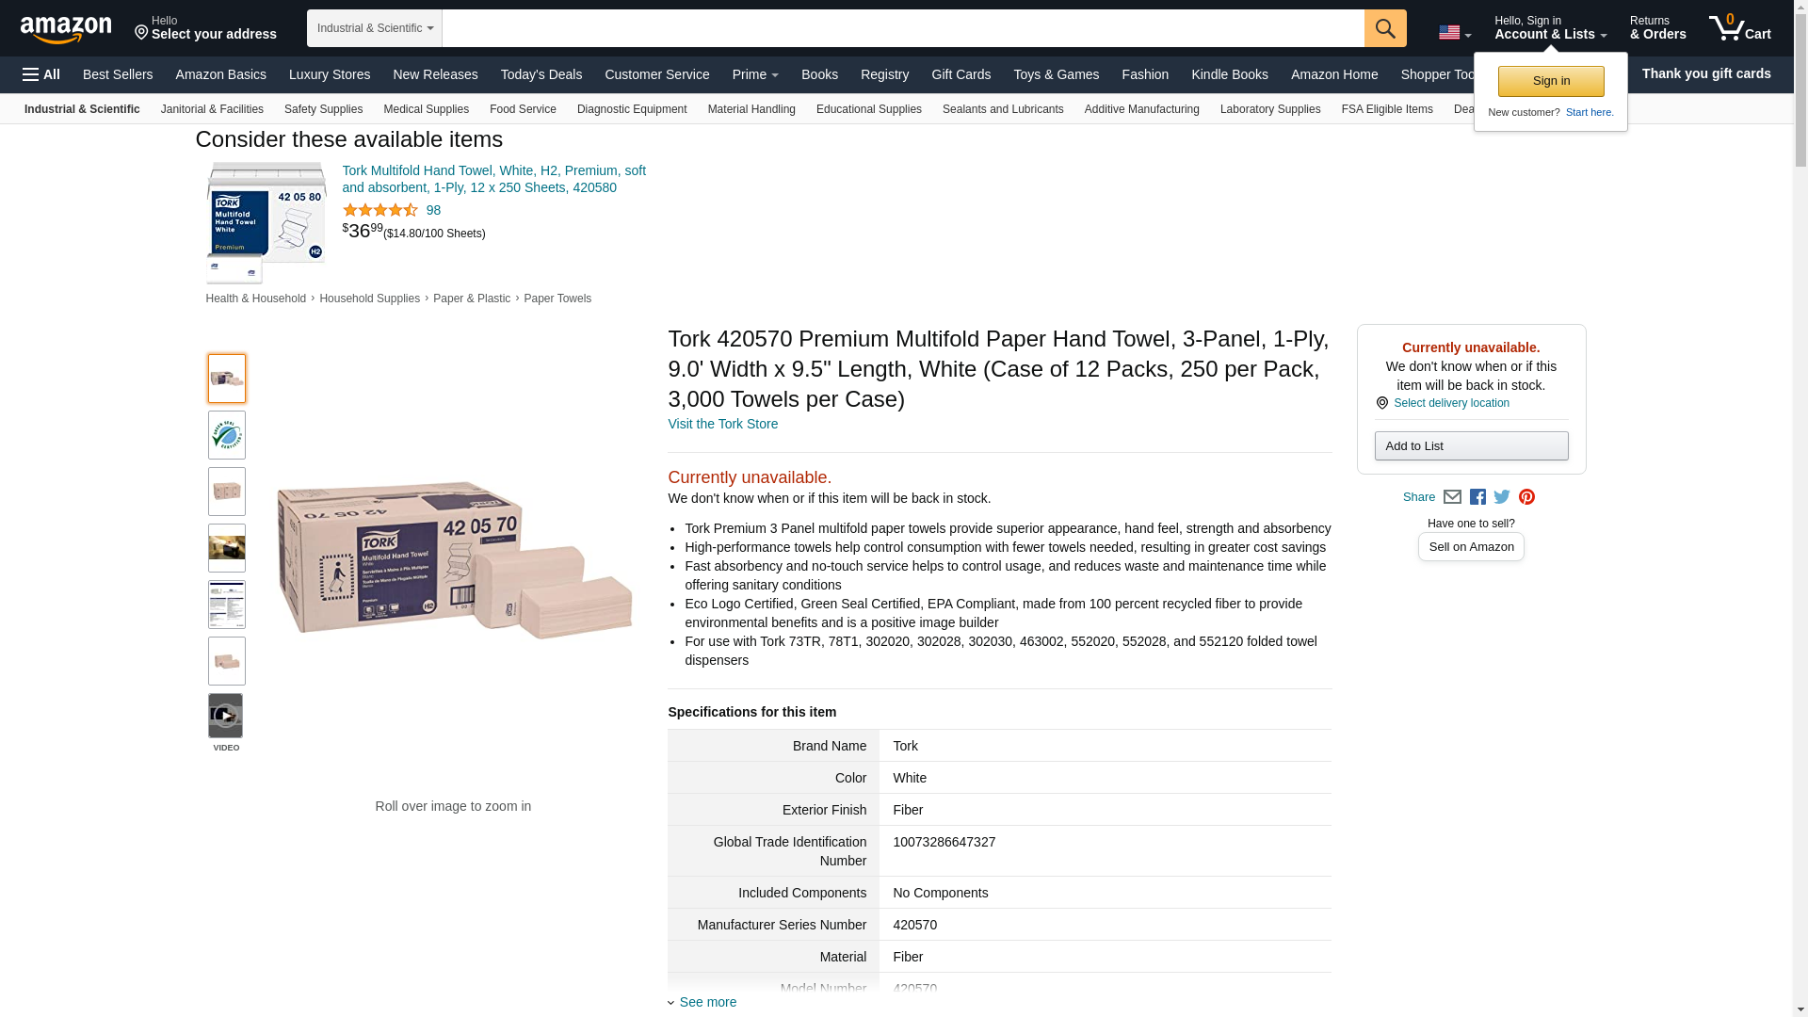1808x1017 pixels.
Task: Expand the Prime menu
Action: pyautogui.click(x=755, y=74)
